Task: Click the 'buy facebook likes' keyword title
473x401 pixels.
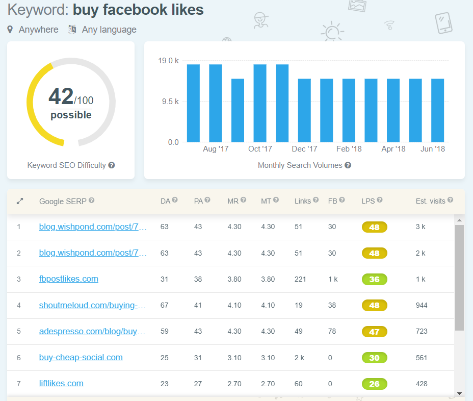Action: tap(138, 10)
